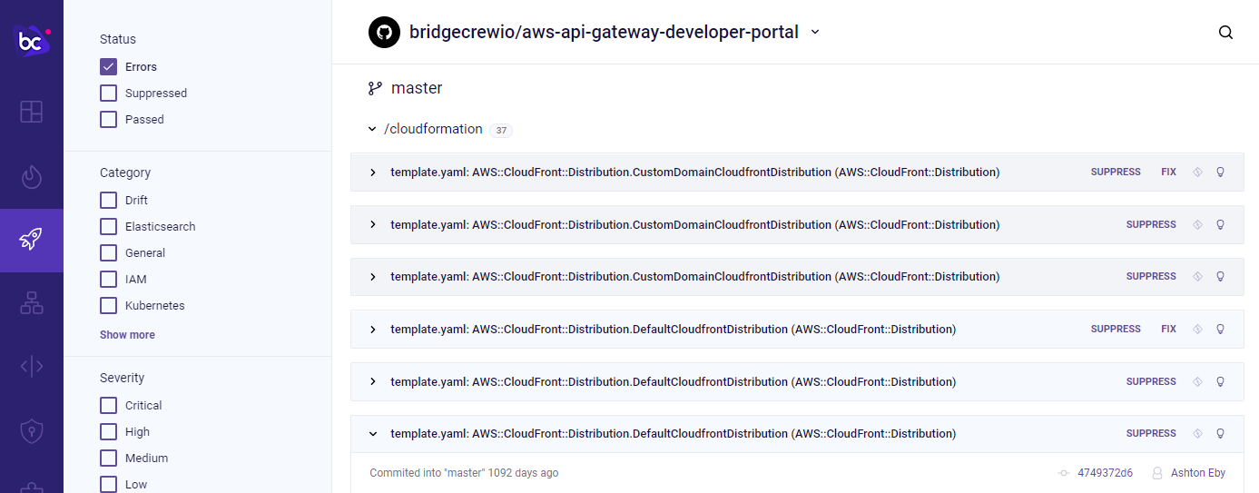Open the hierarchy diagram icon in sidebar

click(x=32, y=304)
